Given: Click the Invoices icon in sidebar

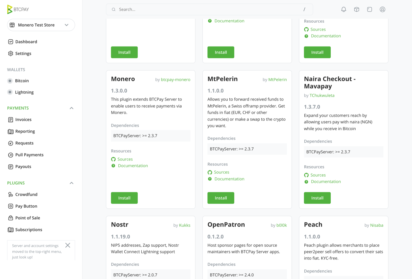Looking at the screenshot, I should click(11, 120).
